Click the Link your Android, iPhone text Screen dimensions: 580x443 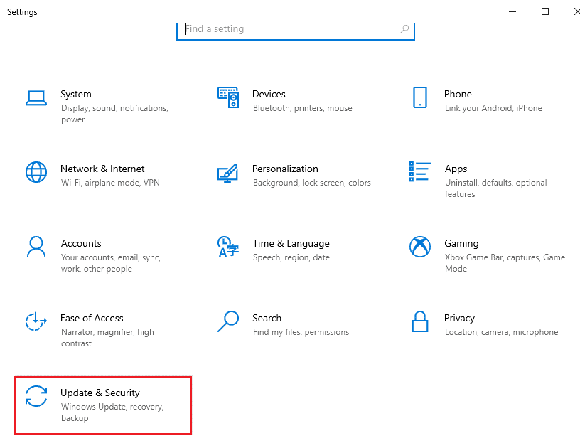[x=494, y=108]
